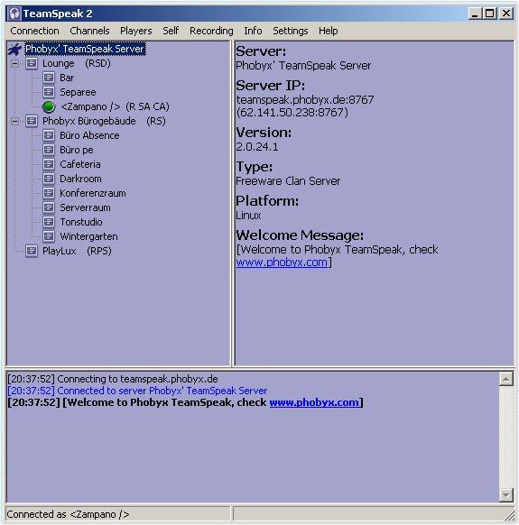This screenshot has height=525, width=519.
Task: Select the Wintergarten channel
Action: pyautogui.click(x=88, y=236)
